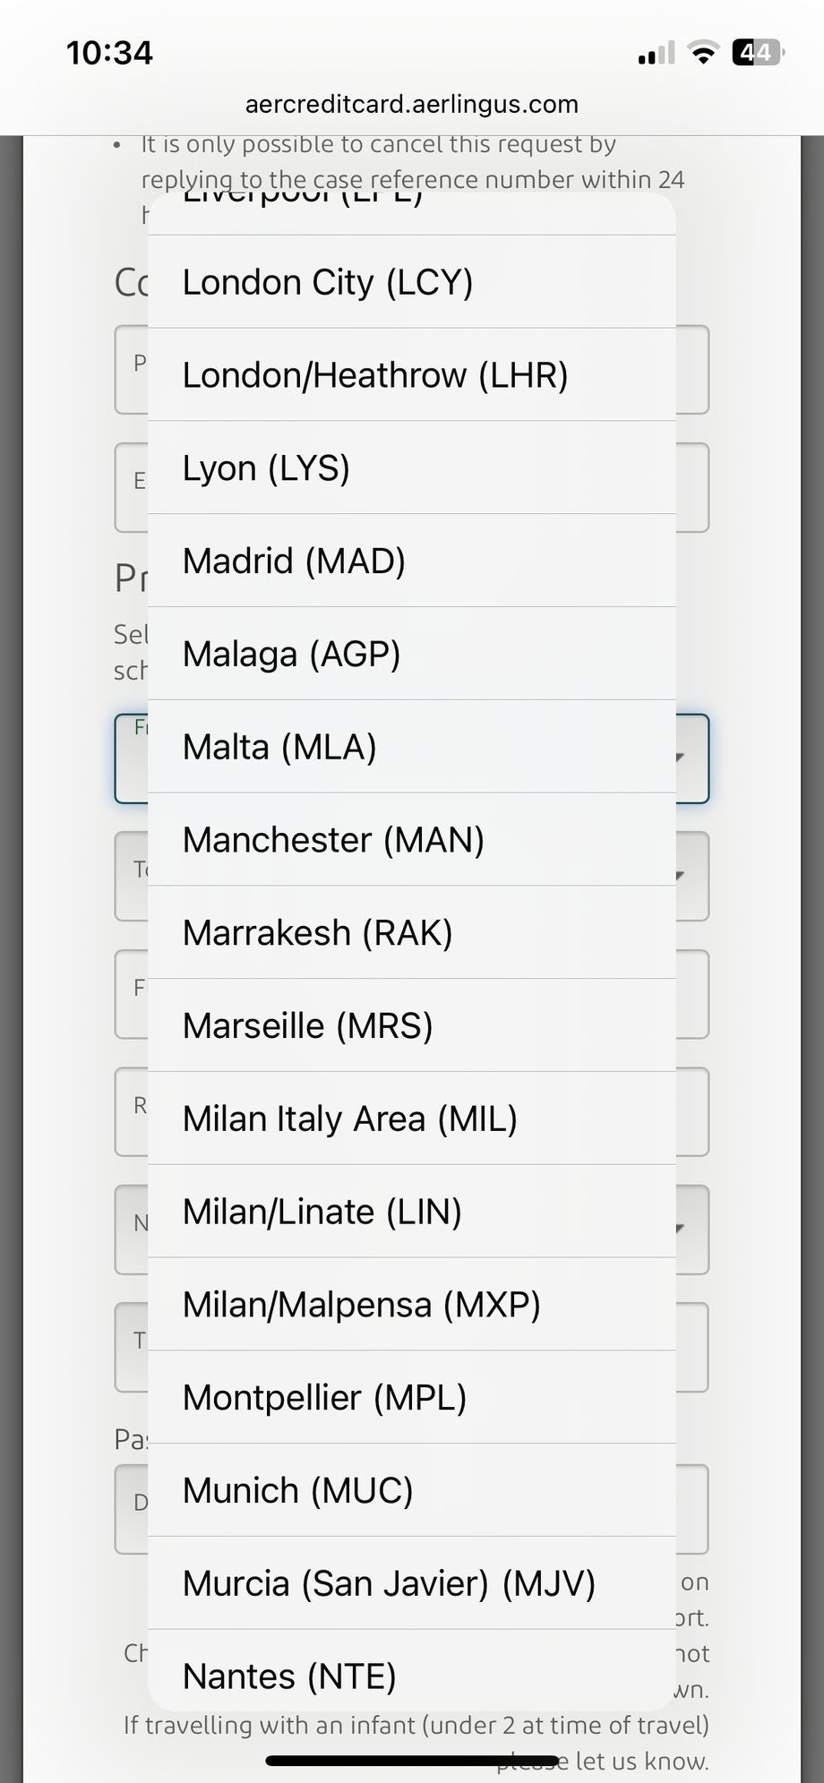Tap the aercreditcard.aerlingus.com address bar

(x=411, y=105)
